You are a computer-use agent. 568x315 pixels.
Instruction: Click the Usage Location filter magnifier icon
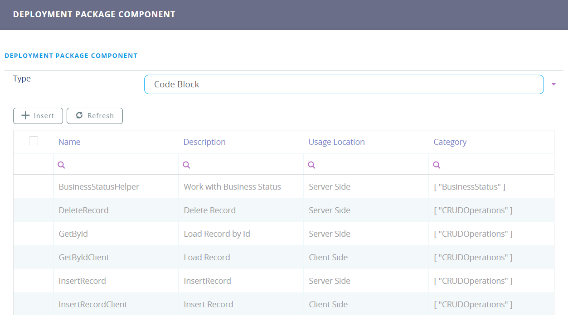(311, 165)
